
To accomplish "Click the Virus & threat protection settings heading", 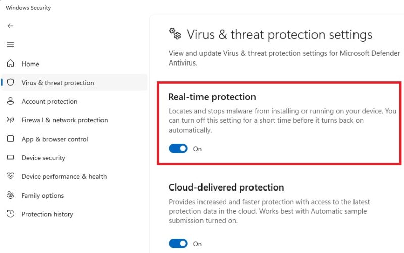I will (280, 35).
